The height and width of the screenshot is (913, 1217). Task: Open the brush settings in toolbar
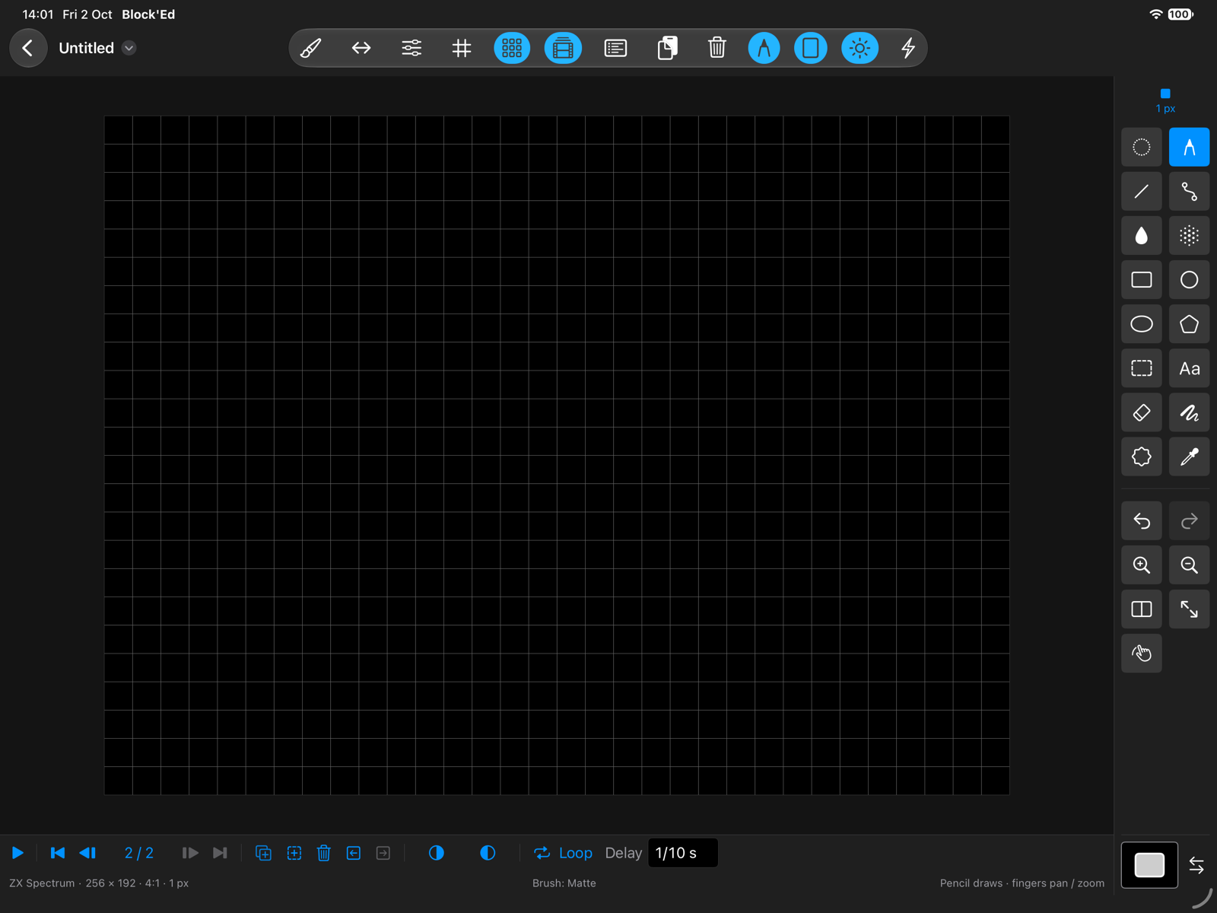310,48
